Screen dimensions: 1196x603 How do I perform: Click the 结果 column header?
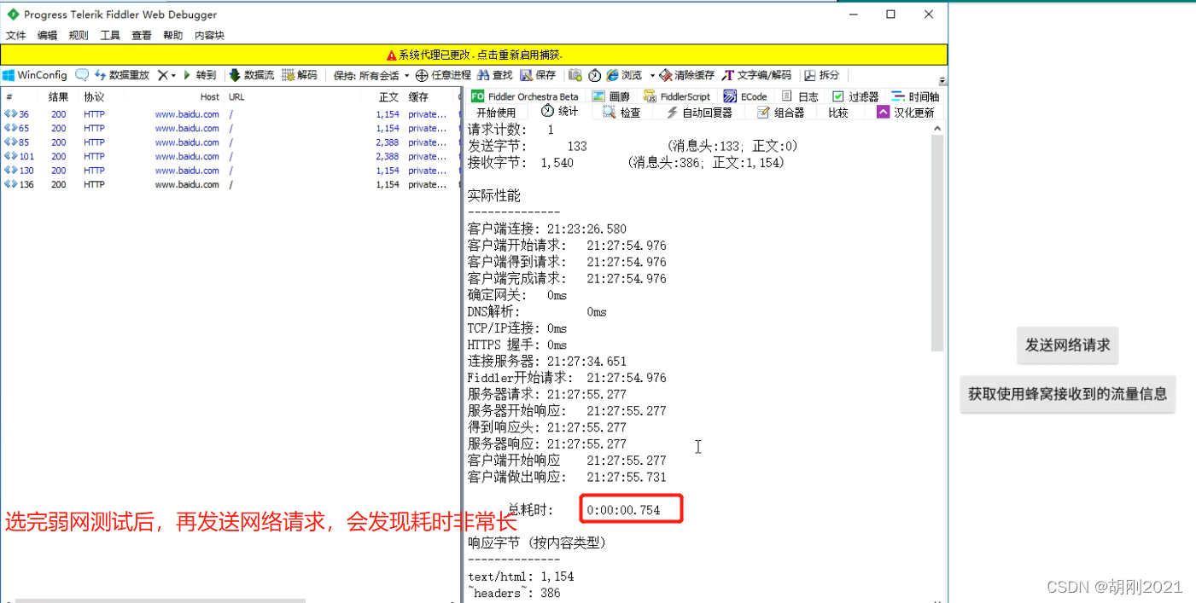58,97
